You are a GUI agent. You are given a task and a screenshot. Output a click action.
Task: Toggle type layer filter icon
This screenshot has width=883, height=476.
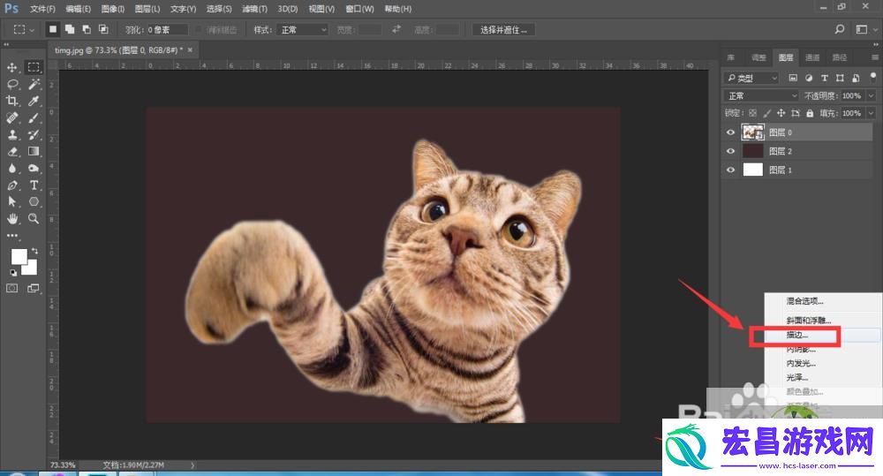[825, 79]
